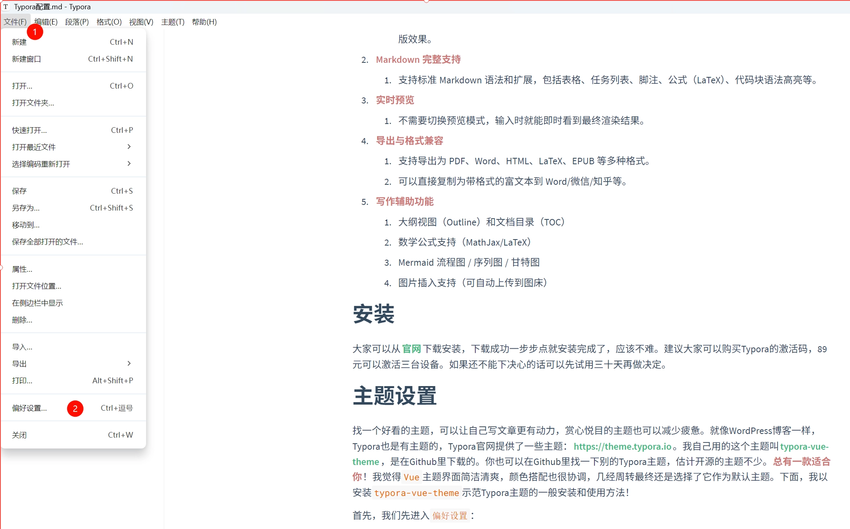
Task: Choose 快速打开... entry
Action: (x=73, y=130)
